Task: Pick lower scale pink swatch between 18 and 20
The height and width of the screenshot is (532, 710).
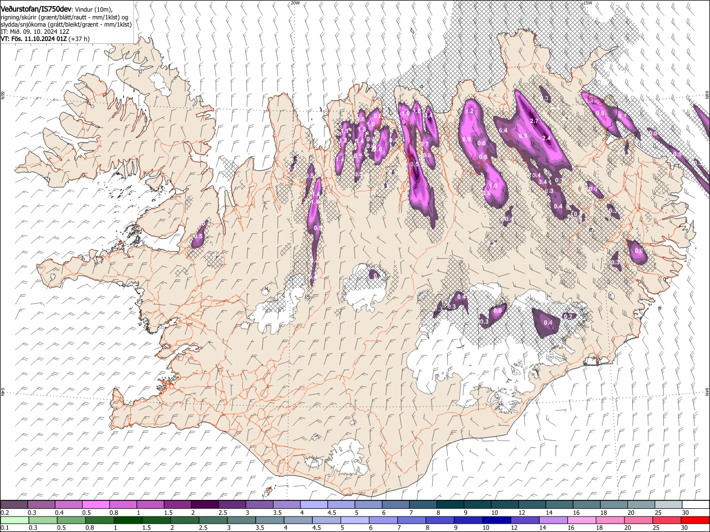Action: [x=610, y=520]
